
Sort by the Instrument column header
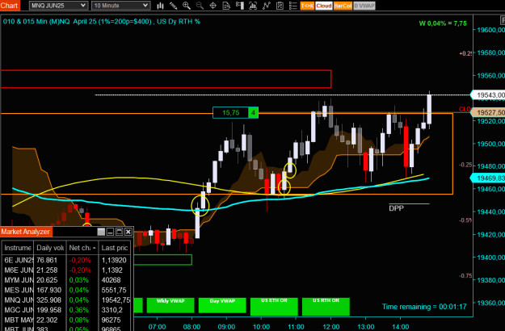pyautogui.click(x=18, y=248)
